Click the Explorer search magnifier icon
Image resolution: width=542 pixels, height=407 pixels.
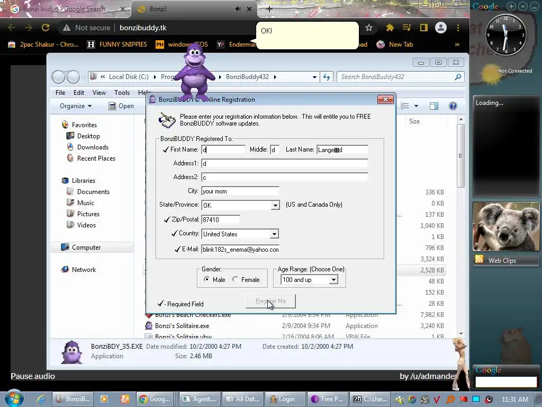coord(458,77)
